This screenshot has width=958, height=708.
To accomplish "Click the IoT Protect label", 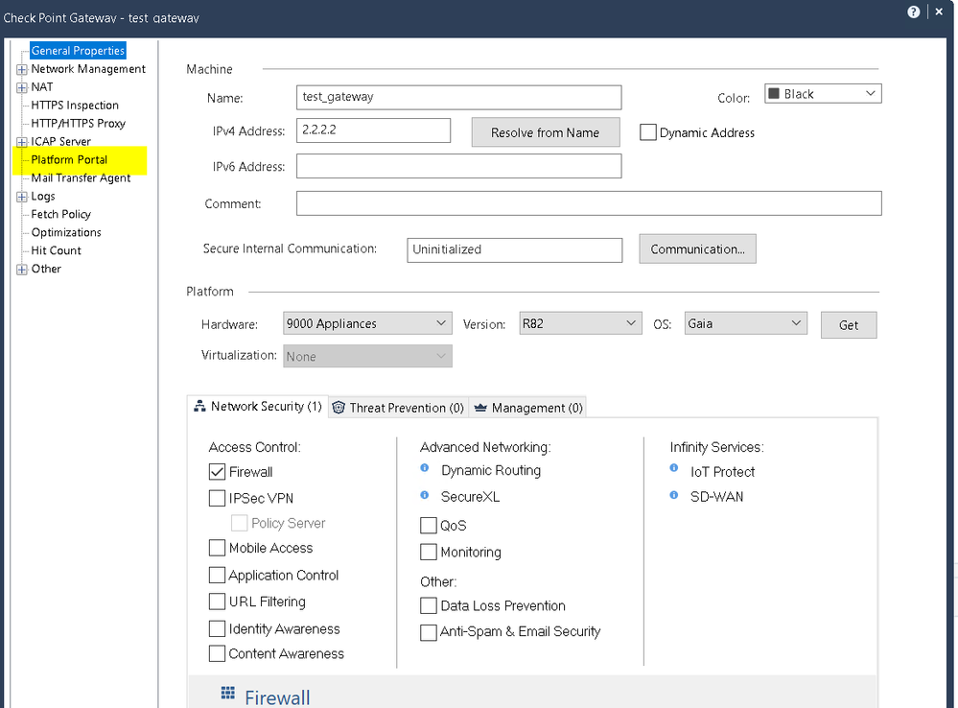I will pyautogui.click(x=722, y=471).
